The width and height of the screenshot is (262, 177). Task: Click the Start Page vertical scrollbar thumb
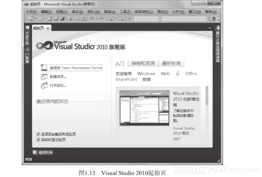click(207, 95)
